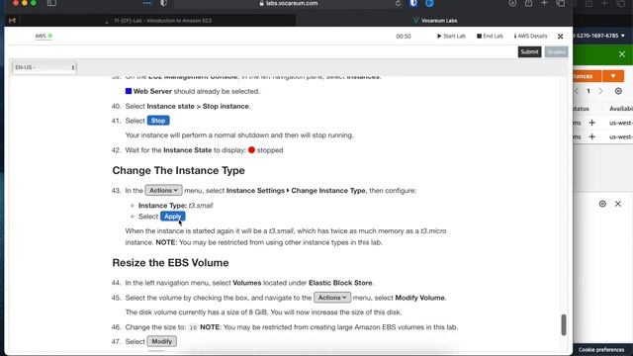Click the three-dots icon in Safari toolbar

[147, 3]
